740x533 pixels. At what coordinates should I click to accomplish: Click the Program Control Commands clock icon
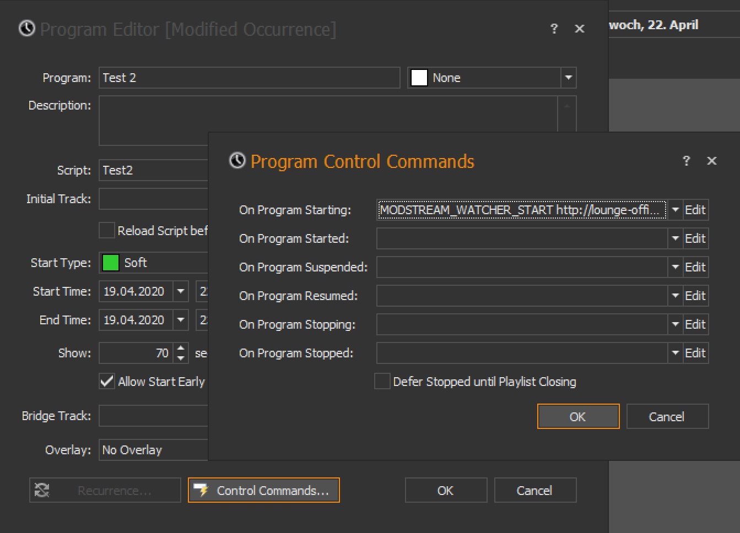[x=237, y=161]
